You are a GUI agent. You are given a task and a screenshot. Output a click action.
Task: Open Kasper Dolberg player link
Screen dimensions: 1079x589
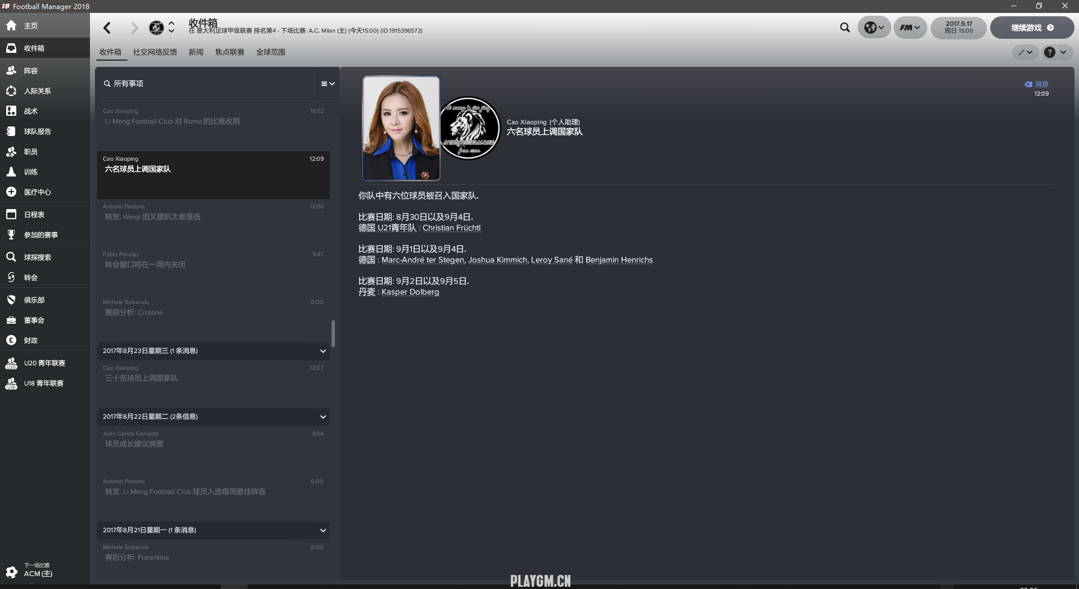(x=410, y=292)
